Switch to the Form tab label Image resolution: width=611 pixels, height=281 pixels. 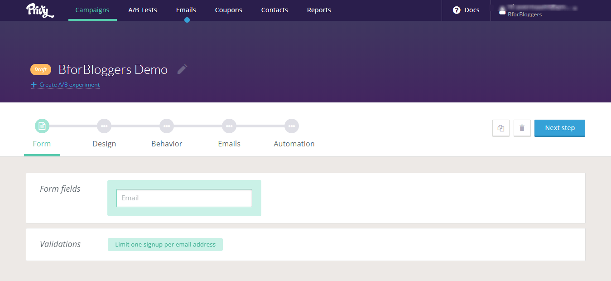click(42, 144)
